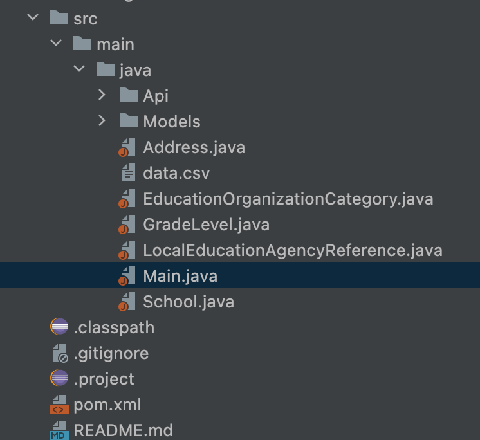This screenshot has height=440, width=480.
Task: Select .project file name
Action: tap(104, 379)
